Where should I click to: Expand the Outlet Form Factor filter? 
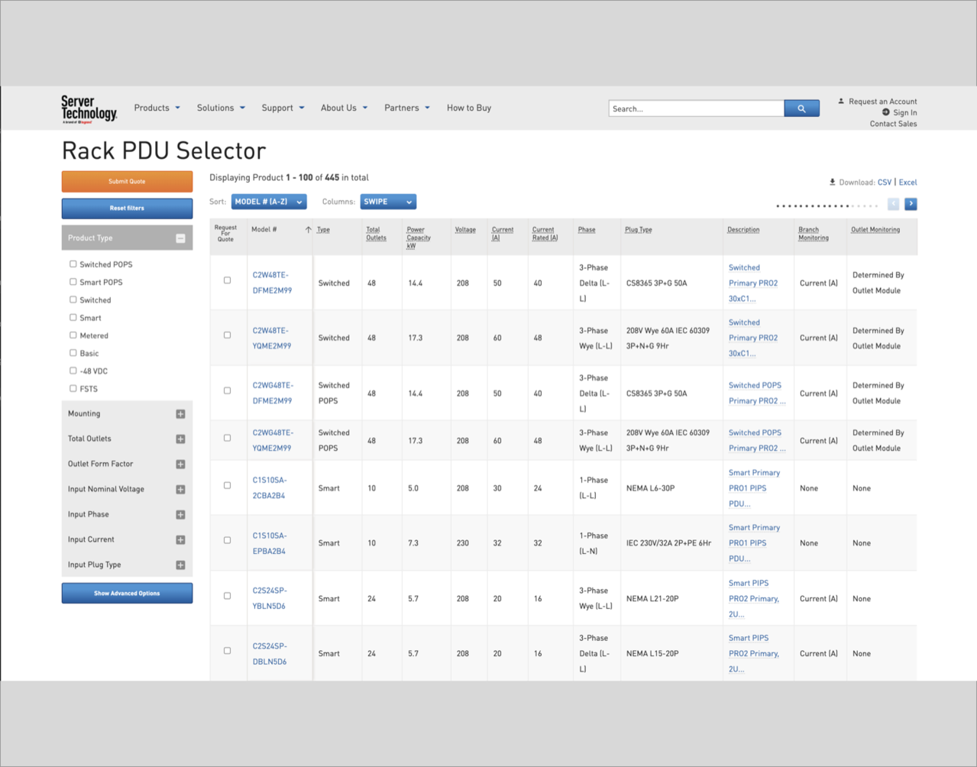[x=180, y=464]
